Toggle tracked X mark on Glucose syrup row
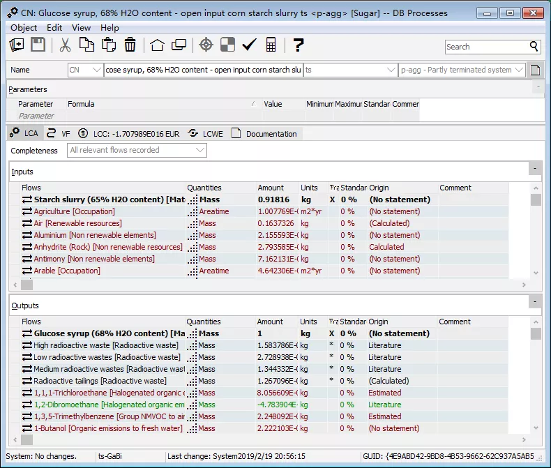Viewport: 551px width, 468px height. (x=332, y=333)
